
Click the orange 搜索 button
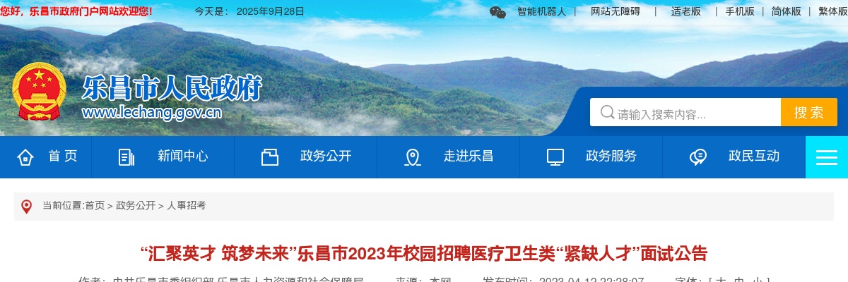[x=809, y=112]
